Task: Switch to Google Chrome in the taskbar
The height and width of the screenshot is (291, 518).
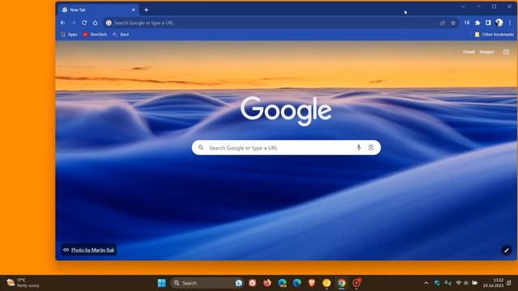Action: click(342, 283)
